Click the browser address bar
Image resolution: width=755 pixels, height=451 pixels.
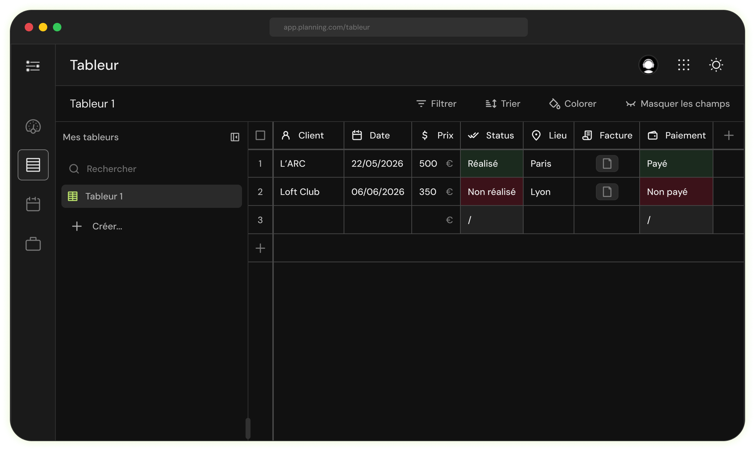tap(399, 27)
